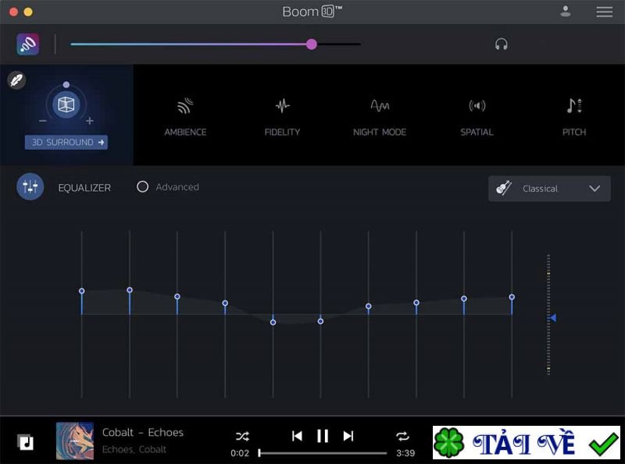Enable the Pitch effect icon
This screenshot has height=464, width=625.
[574, 106]
